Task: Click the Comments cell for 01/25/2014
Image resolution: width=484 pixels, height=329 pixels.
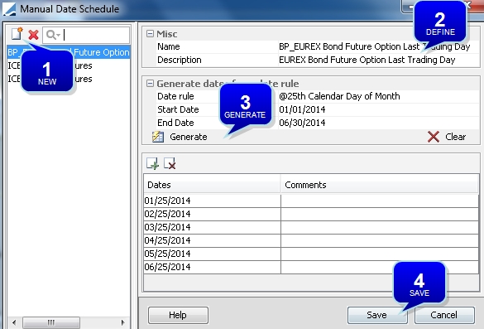Action: pos(380,201)
